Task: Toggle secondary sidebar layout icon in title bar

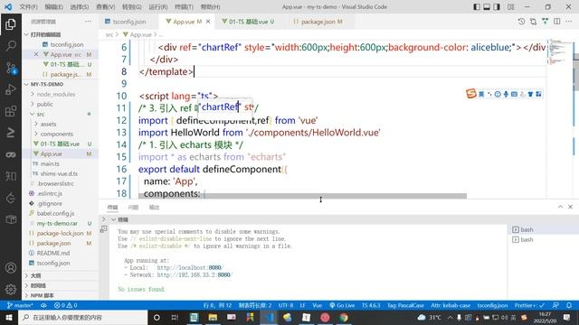Action: coord(497,6)
